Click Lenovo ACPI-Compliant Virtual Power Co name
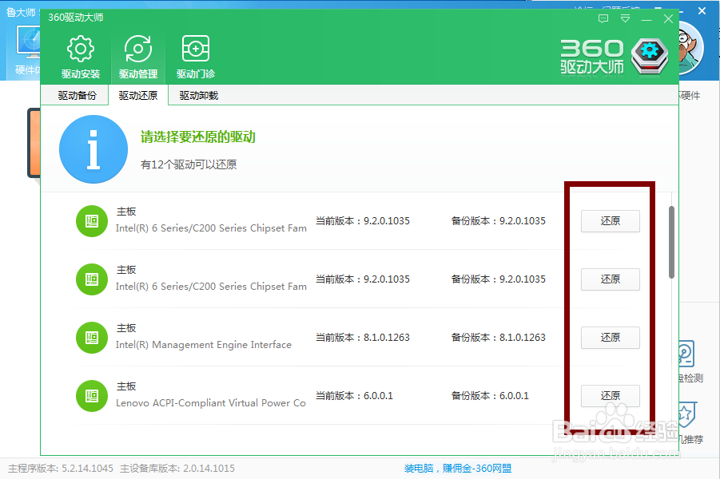 point(211,403)
